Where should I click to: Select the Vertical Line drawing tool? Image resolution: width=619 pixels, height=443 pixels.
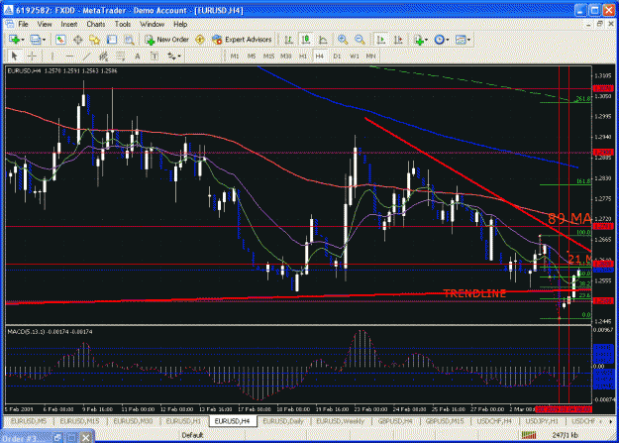point(52,56)
